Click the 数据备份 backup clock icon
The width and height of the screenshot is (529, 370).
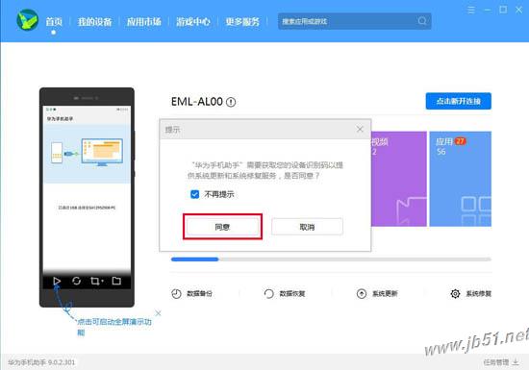176,294
